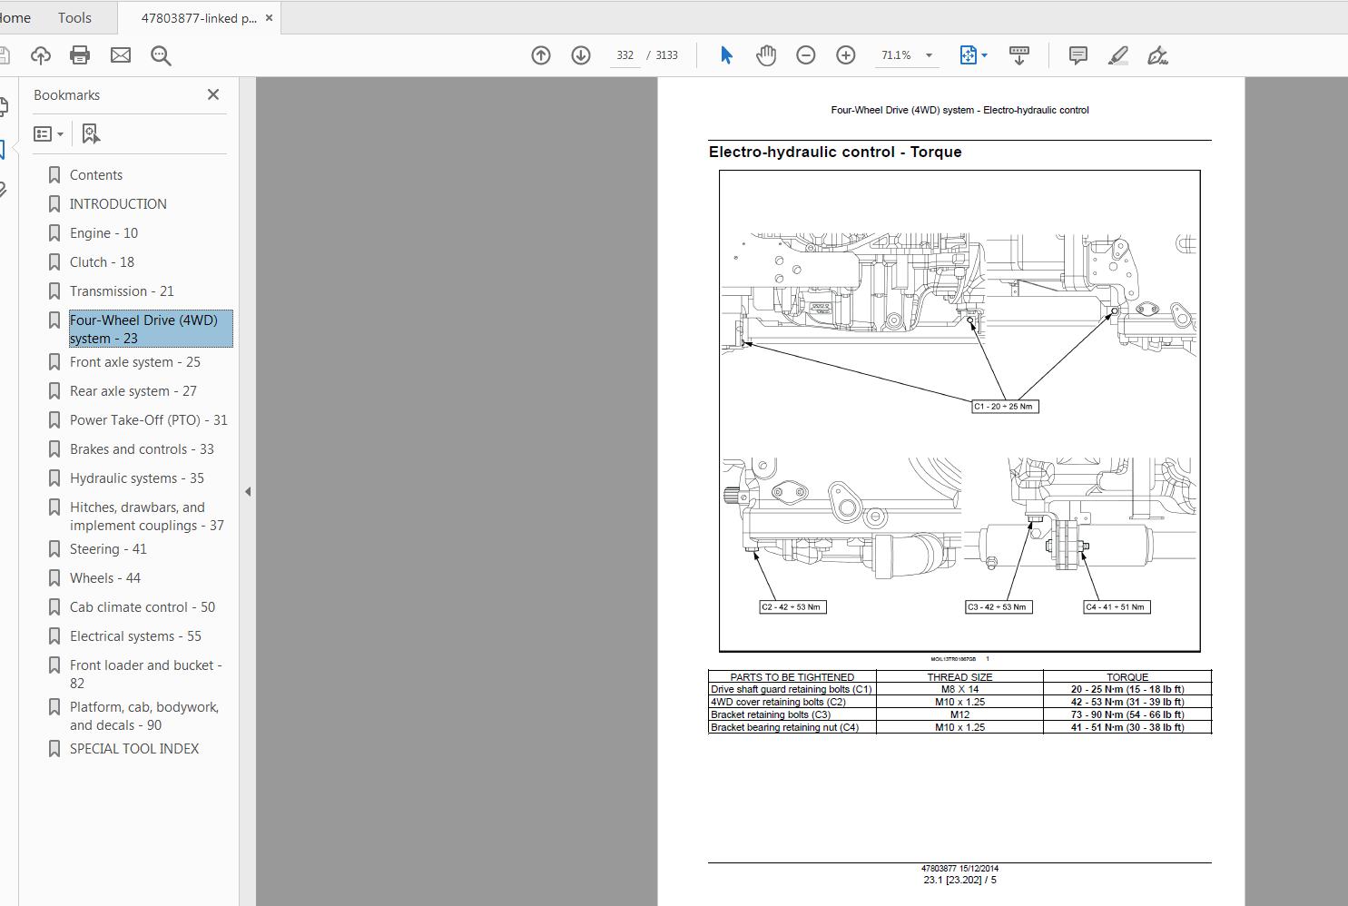The image size is (1348, 906).
Task: Click the Electro-hydraulic control - Torque heading
Action: 835,152
